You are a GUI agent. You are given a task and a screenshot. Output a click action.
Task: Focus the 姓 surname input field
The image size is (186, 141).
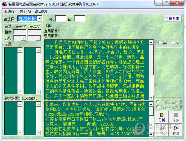pos(61,19)
